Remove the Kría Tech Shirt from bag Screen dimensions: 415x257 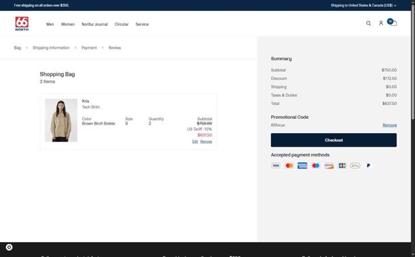pos(206,141)
